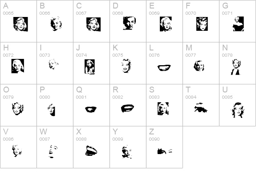This screenshot has width=256, height=188.
Task: Click the open lips glyph under R
Action: click(x=127, y=108)
